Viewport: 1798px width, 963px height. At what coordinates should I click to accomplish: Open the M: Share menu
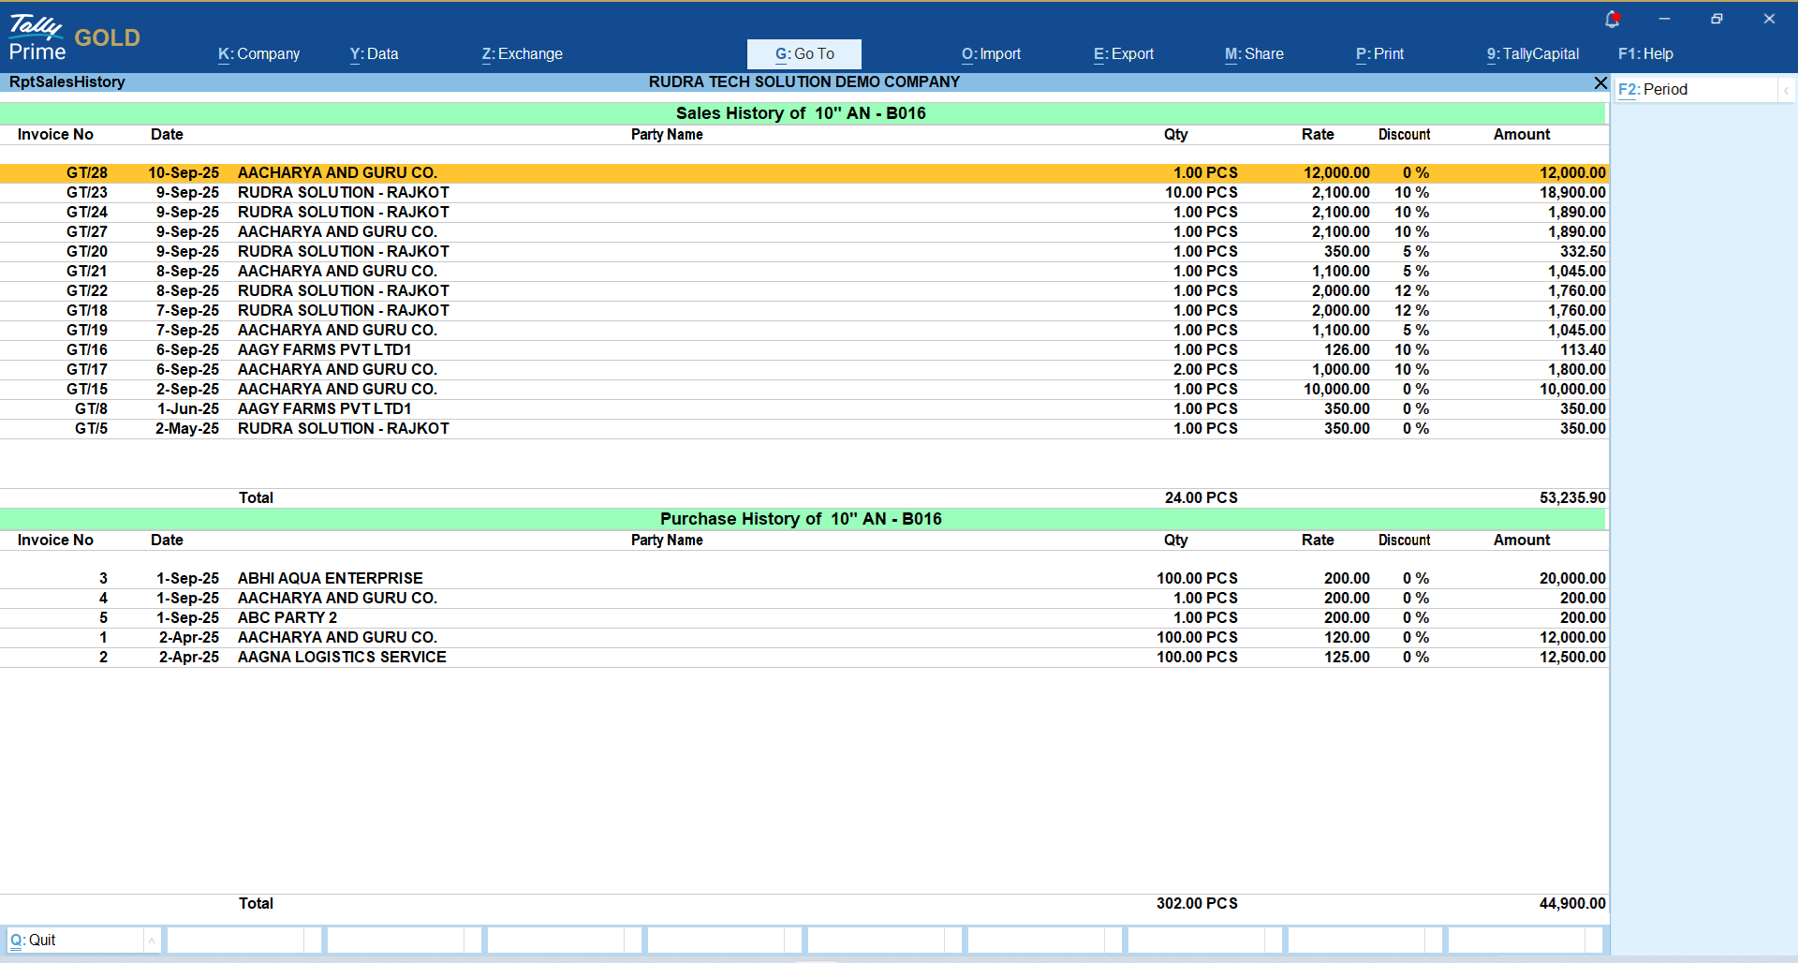1254,54
